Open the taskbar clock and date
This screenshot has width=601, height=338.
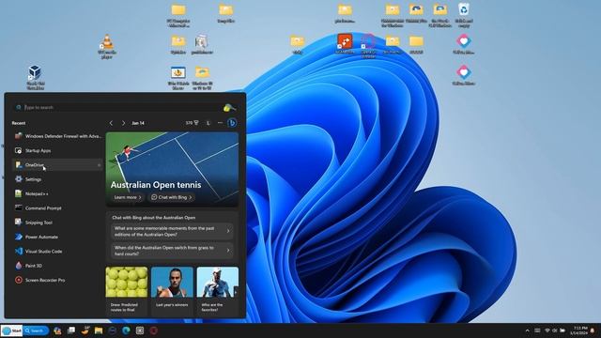[x=578, y=330]
